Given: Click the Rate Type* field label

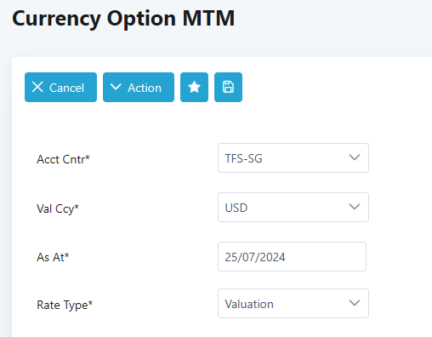Looking at the screenshot, I should click(65, 306).
